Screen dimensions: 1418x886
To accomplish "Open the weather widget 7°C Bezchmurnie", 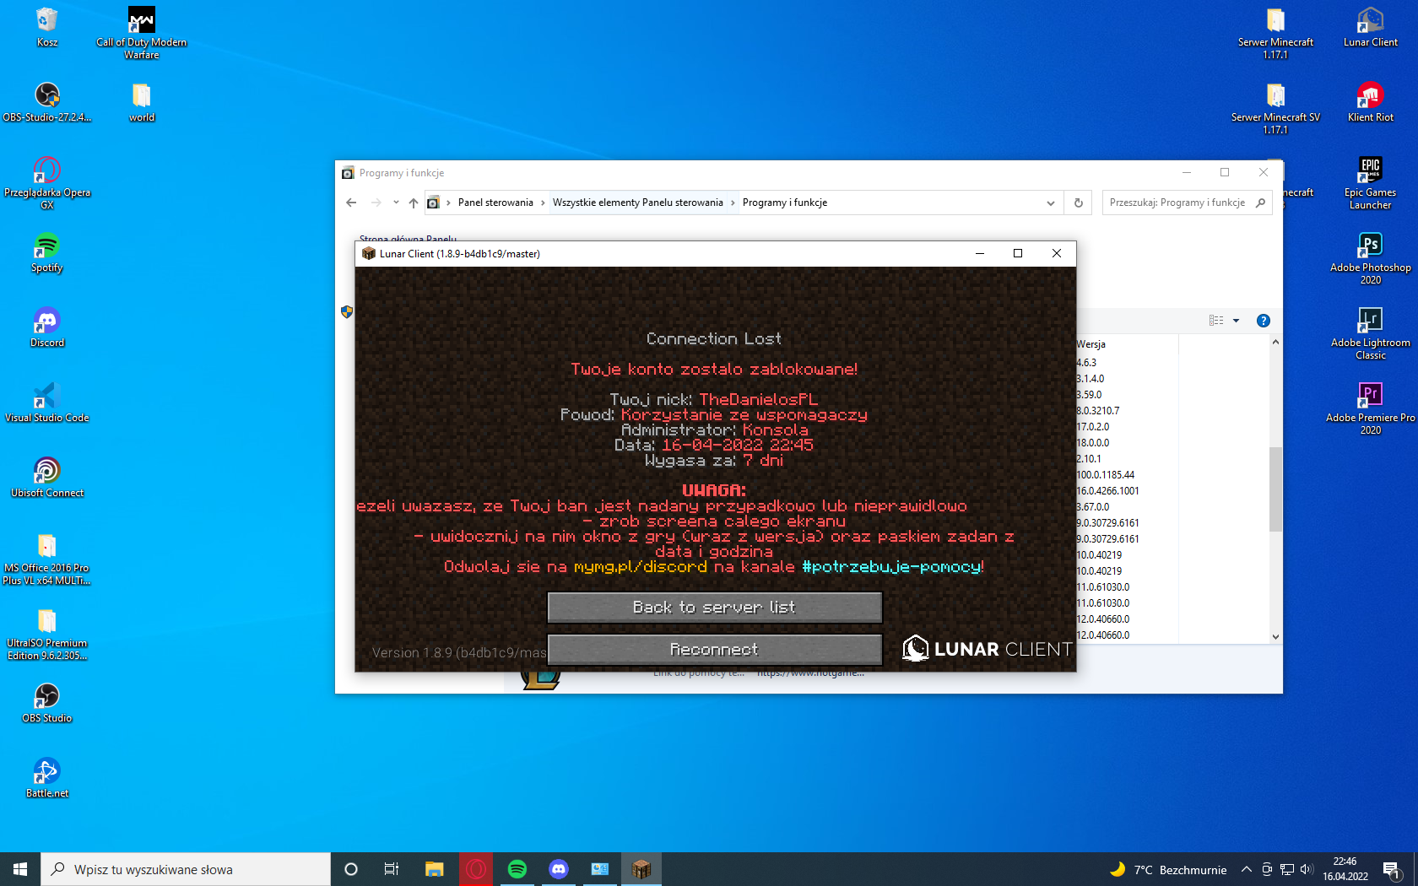I will click(1167, 869).
